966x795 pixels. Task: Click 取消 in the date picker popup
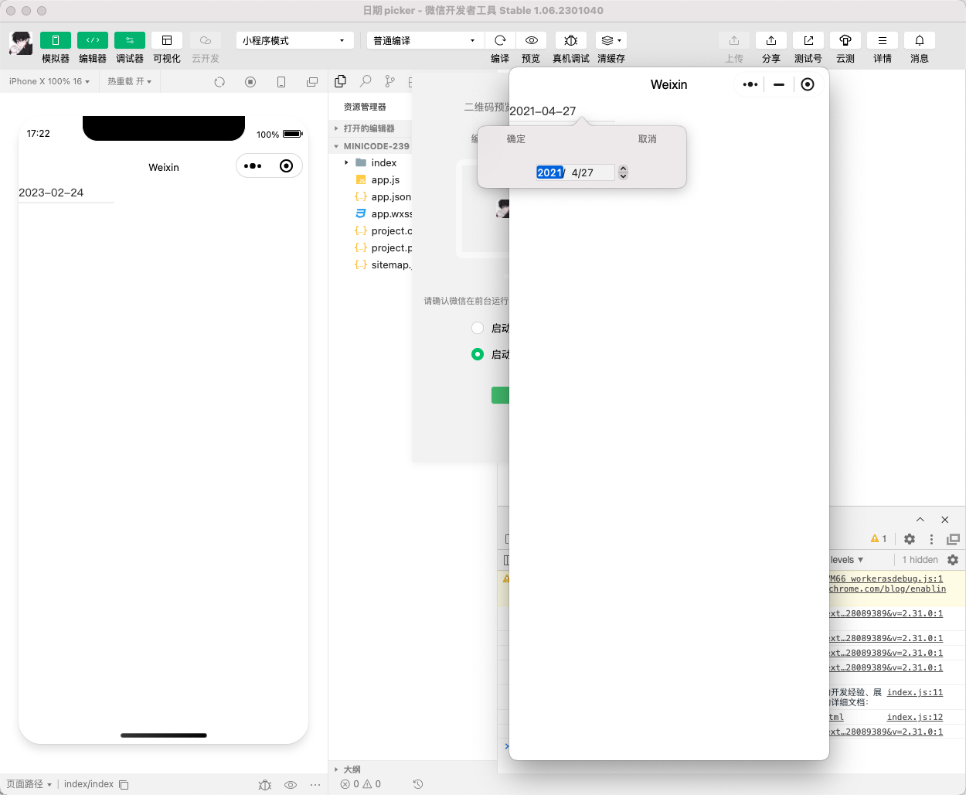[648, 139]
